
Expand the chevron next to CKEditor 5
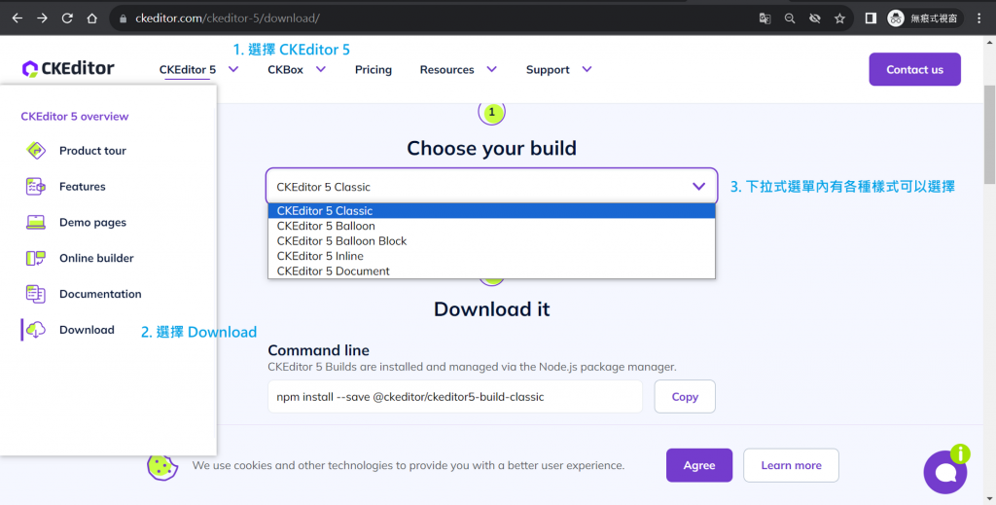coord(233,69)
